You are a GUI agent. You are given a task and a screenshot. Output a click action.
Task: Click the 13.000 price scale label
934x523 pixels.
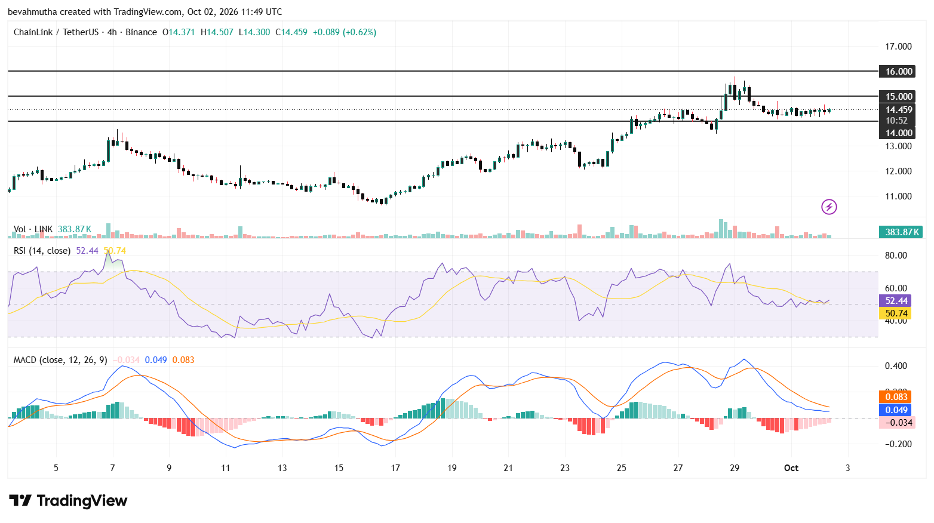click(898, 146)
